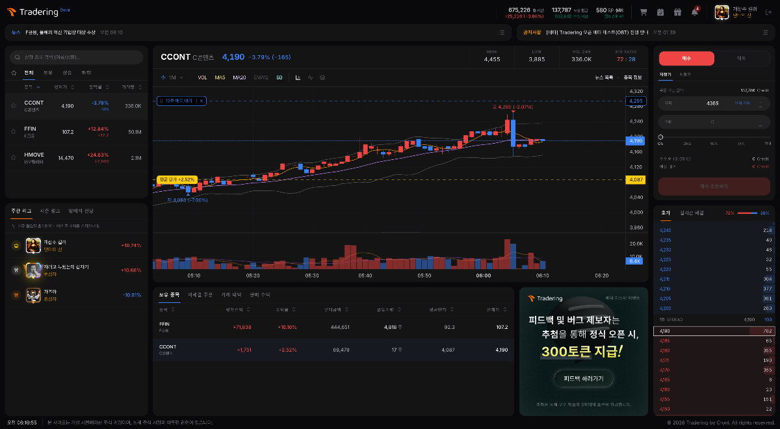
Task: Click the stock search input field
Action: pos(77,57)
